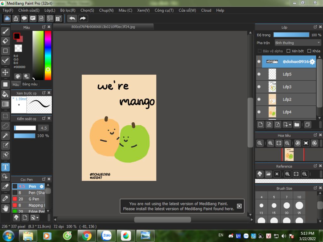Expand the brush group dropdown arrow
The image size is (323, 242).
click(37, 217)
